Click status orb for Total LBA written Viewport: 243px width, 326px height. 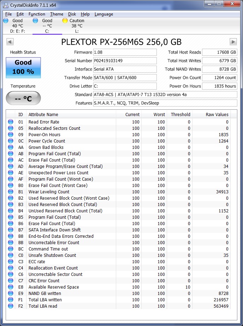tap(11, 300)
